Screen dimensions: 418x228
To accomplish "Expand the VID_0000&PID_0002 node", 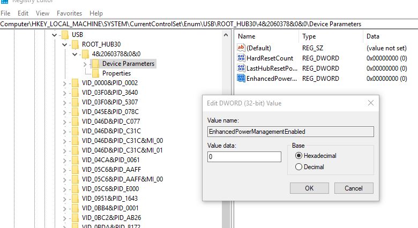I will click(x=64, y=83).
